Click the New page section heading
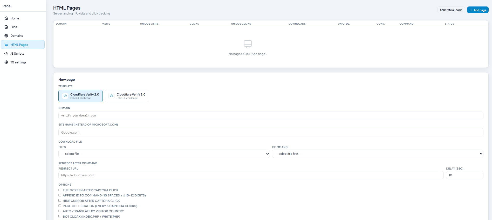Image resolution: width=492 pixels, height=220 pixels. click(x=67, y=79)
